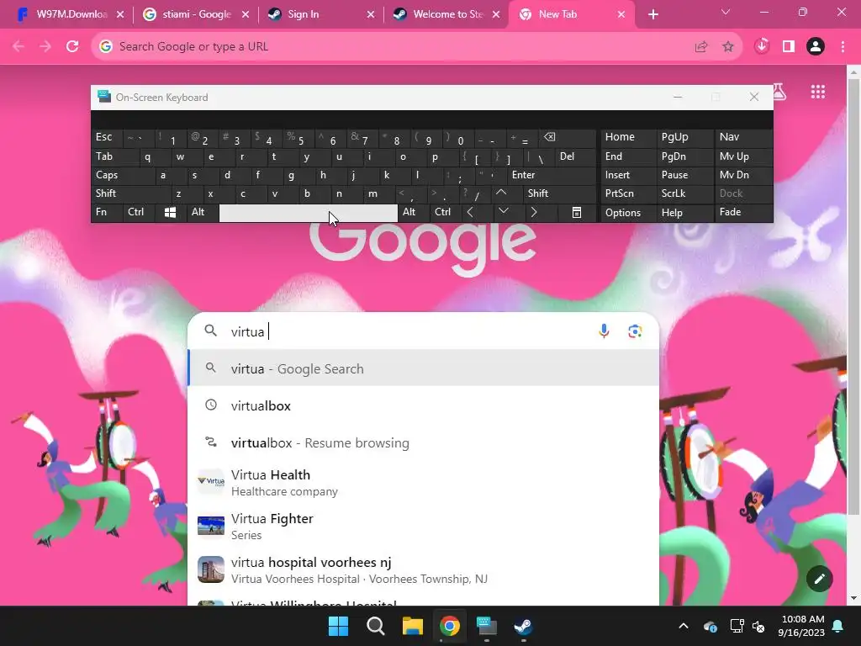Switch to the W97M.Downloader tab
This screenshot has height=646, width=861.
click(x=69, y=14)
